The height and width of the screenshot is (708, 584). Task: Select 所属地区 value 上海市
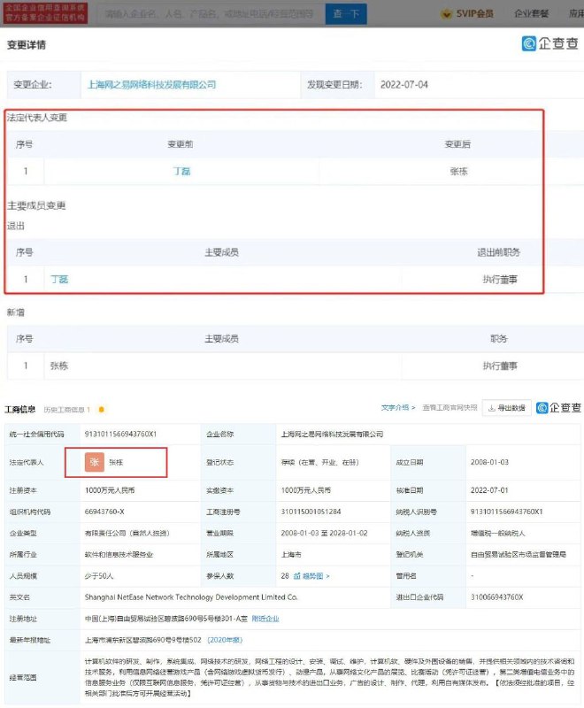tap(291, 555)
